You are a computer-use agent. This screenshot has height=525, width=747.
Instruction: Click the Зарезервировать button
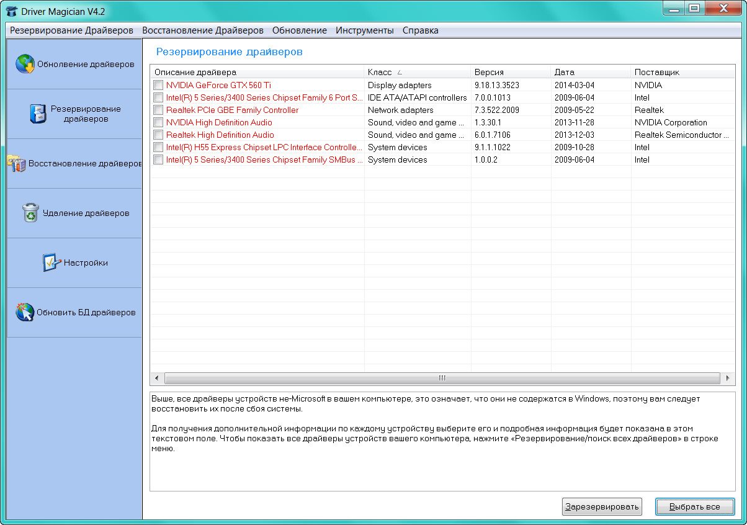pos(602,507)
